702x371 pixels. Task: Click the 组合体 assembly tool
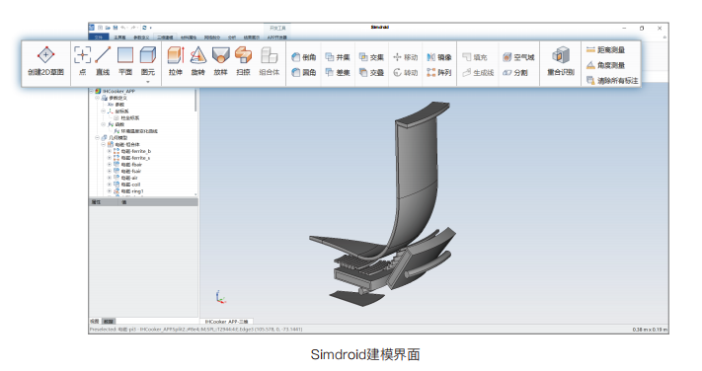[x=270, y=61]
